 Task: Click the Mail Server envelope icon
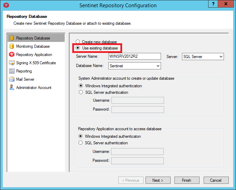click(12, 79)
